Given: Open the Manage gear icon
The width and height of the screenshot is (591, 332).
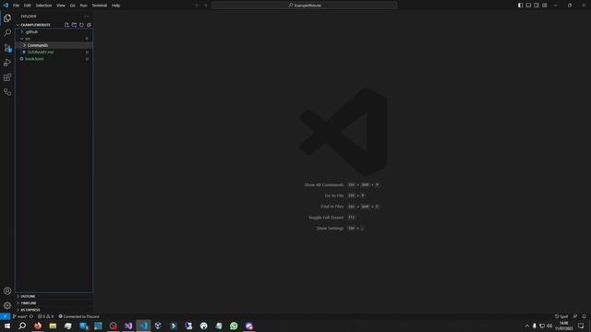Looking at the screenshot, I should click(7, 305).
